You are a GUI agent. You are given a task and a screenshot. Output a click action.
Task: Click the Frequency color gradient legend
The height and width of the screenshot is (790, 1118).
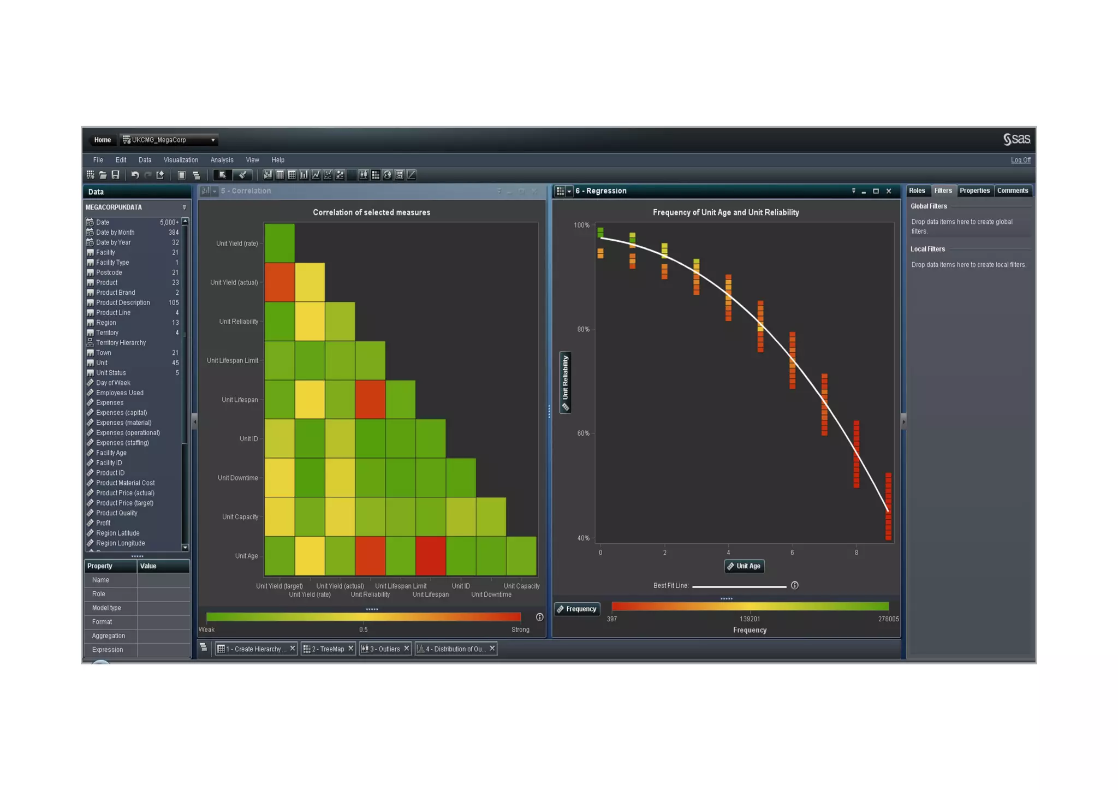pos(750,606)
